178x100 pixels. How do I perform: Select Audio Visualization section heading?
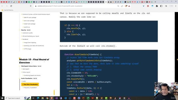[27, 78]
